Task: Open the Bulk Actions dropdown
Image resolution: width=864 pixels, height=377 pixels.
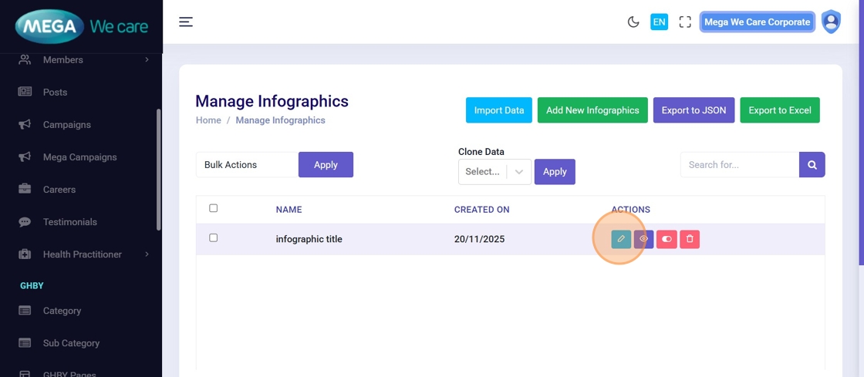Action: coord(247,165)
